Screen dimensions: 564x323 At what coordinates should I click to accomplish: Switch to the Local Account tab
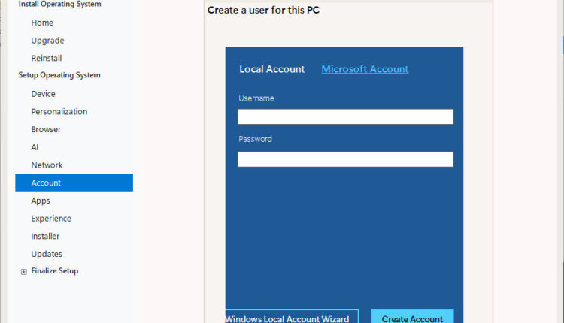(271, 69)
